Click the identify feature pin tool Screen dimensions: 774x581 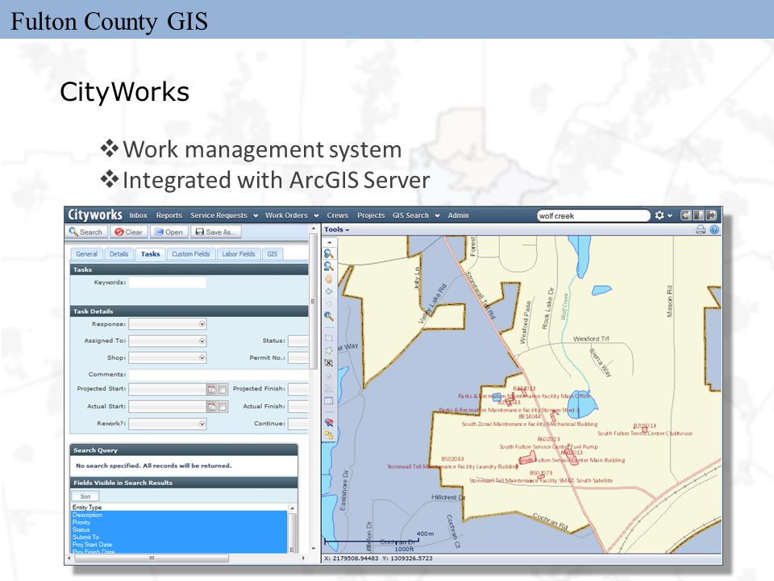tap(329, 423)
